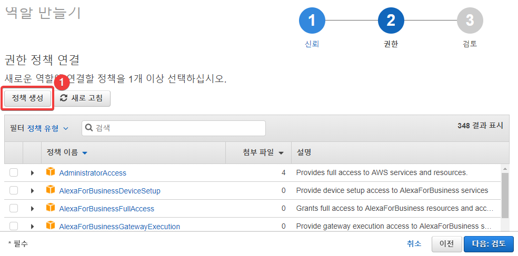Click the 다음: 검토 button
Image resolution: width=518 pixels, height=256 pixels.
[489, 244]
